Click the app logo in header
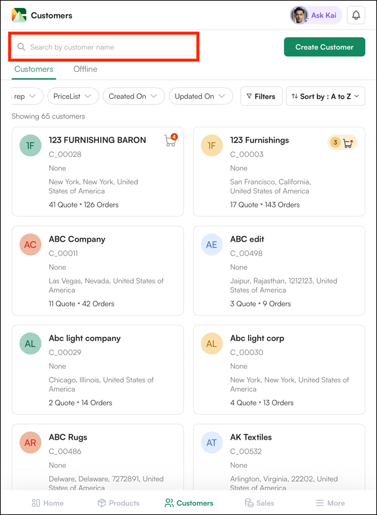Viewport: 377px width, 515px height. [19, 15]
